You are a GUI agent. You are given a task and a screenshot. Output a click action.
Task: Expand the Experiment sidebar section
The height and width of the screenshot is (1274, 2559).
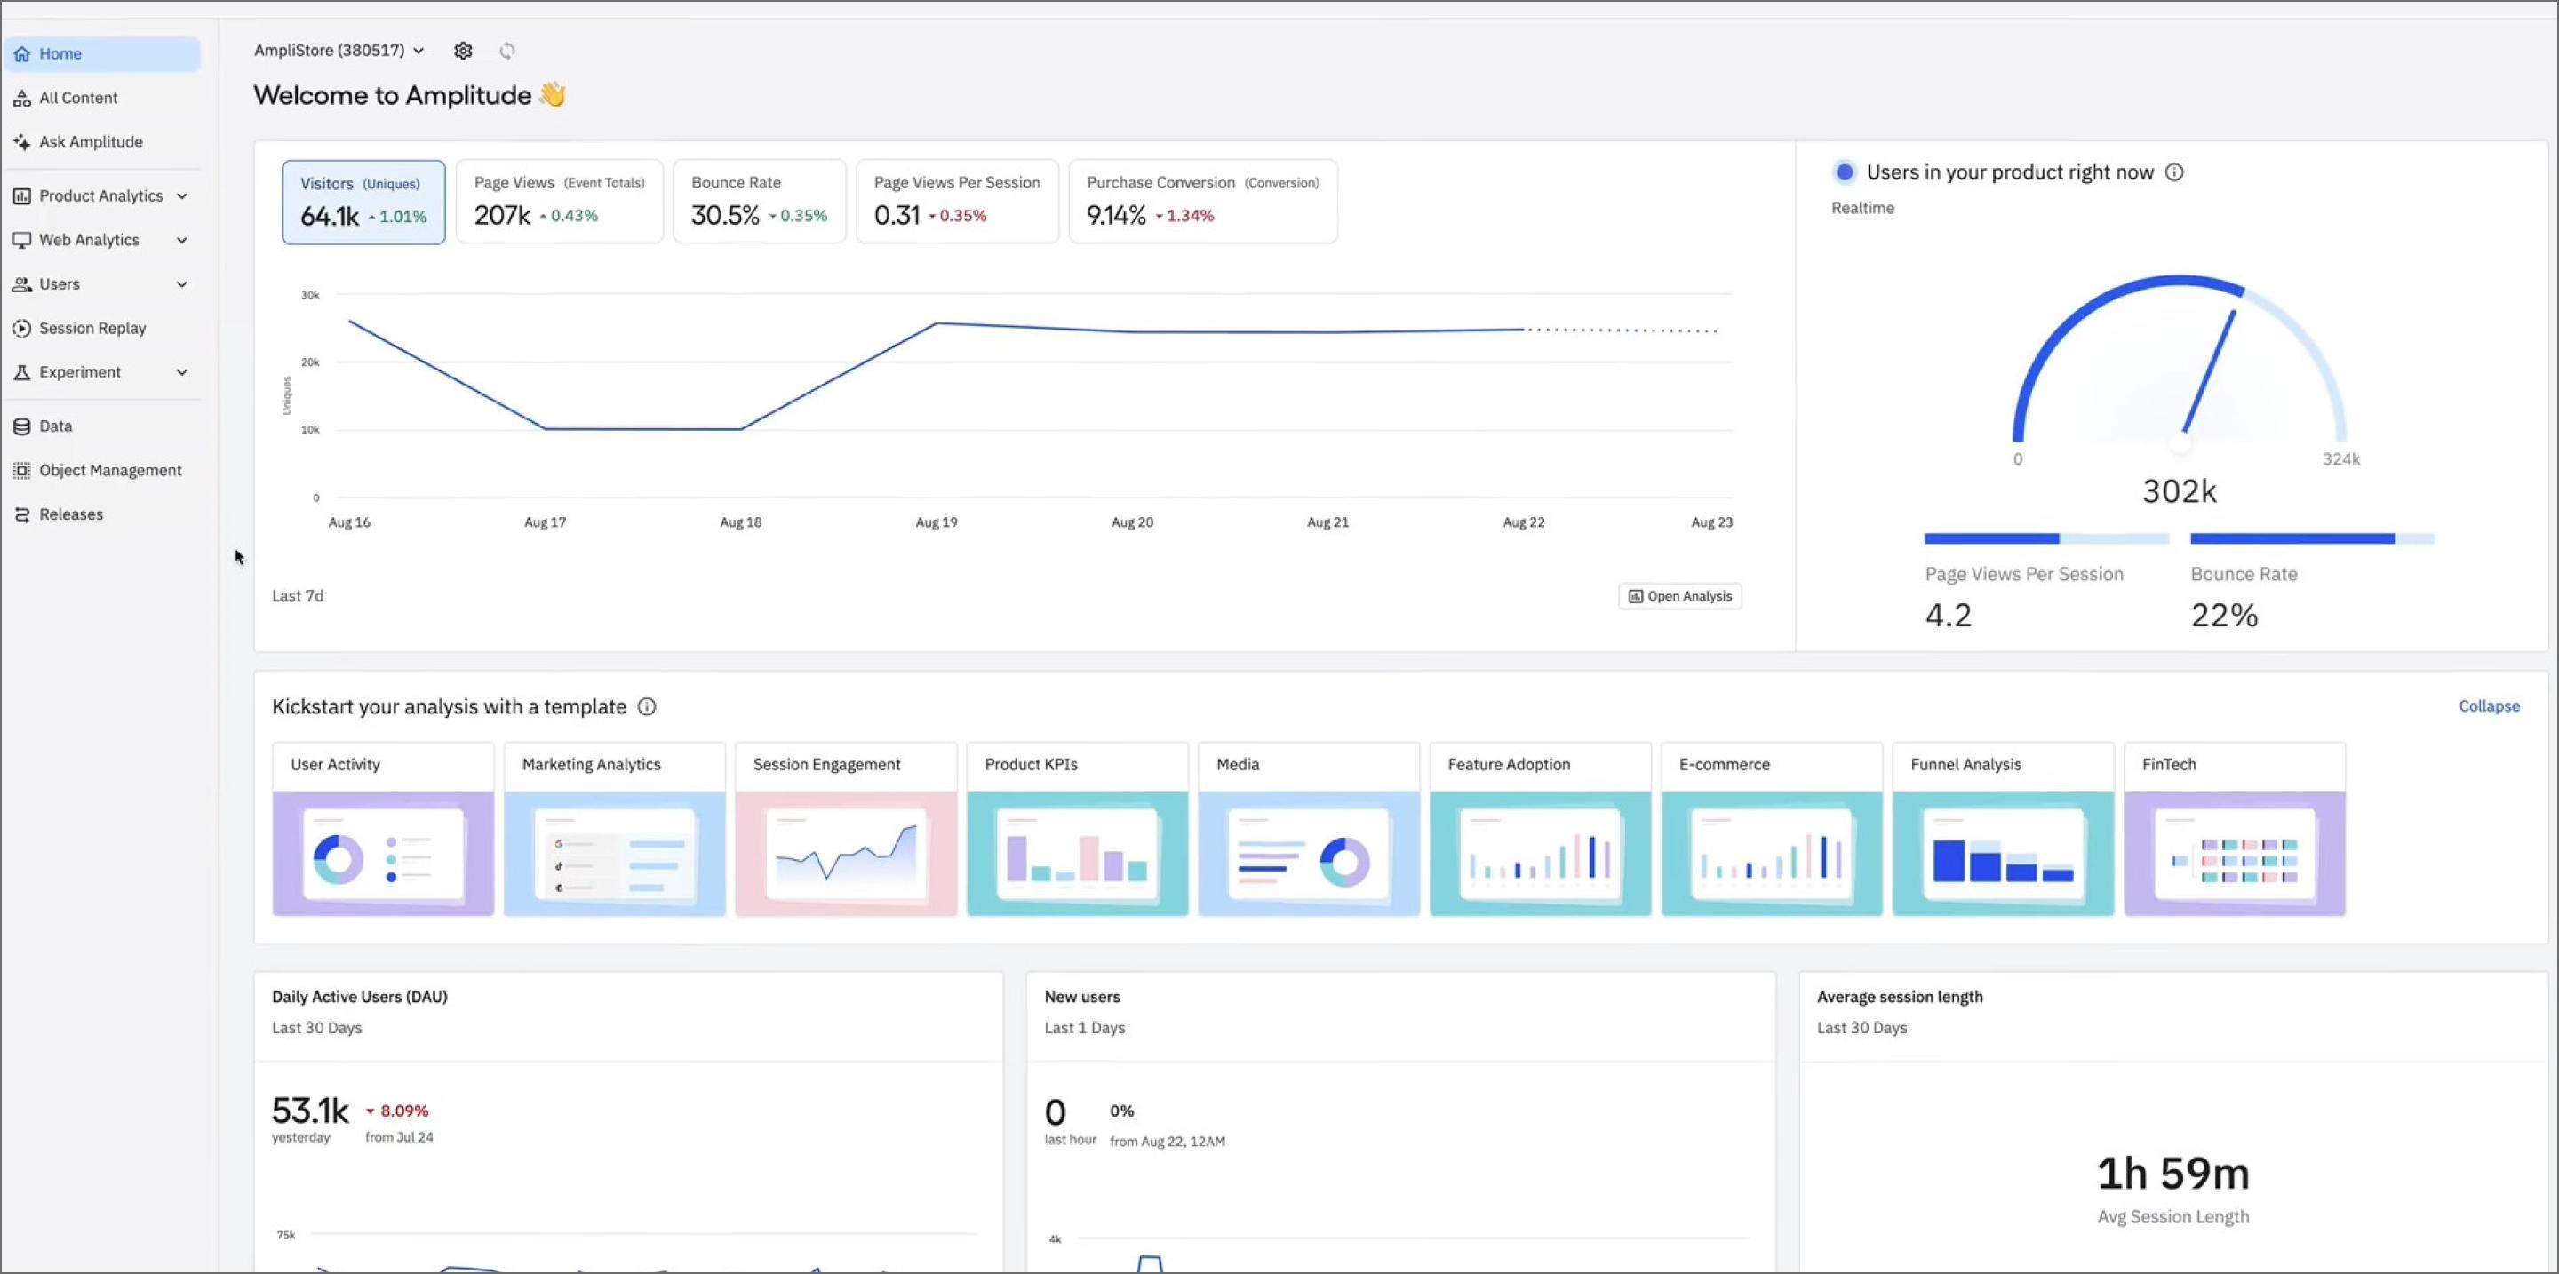[x=101, y=371]
